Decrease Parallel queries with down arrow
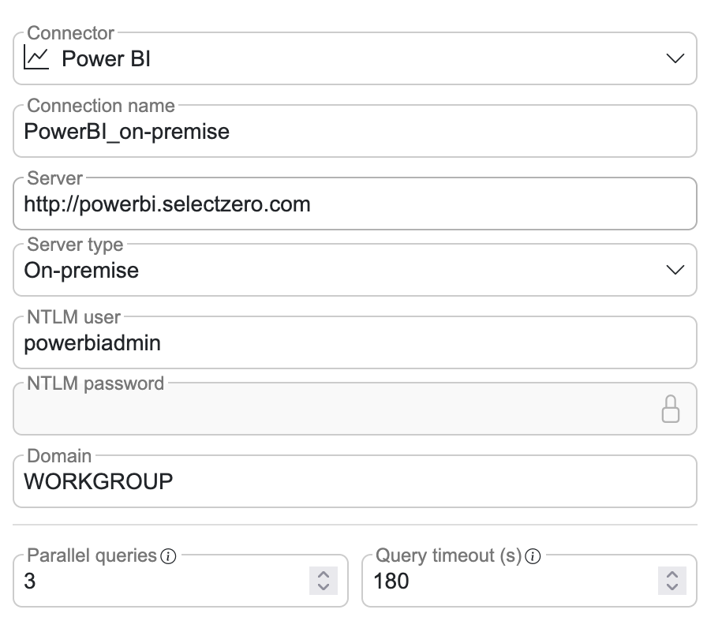This screenshot has width=707, height=617. pyautogui.click(x=323, y=588)
